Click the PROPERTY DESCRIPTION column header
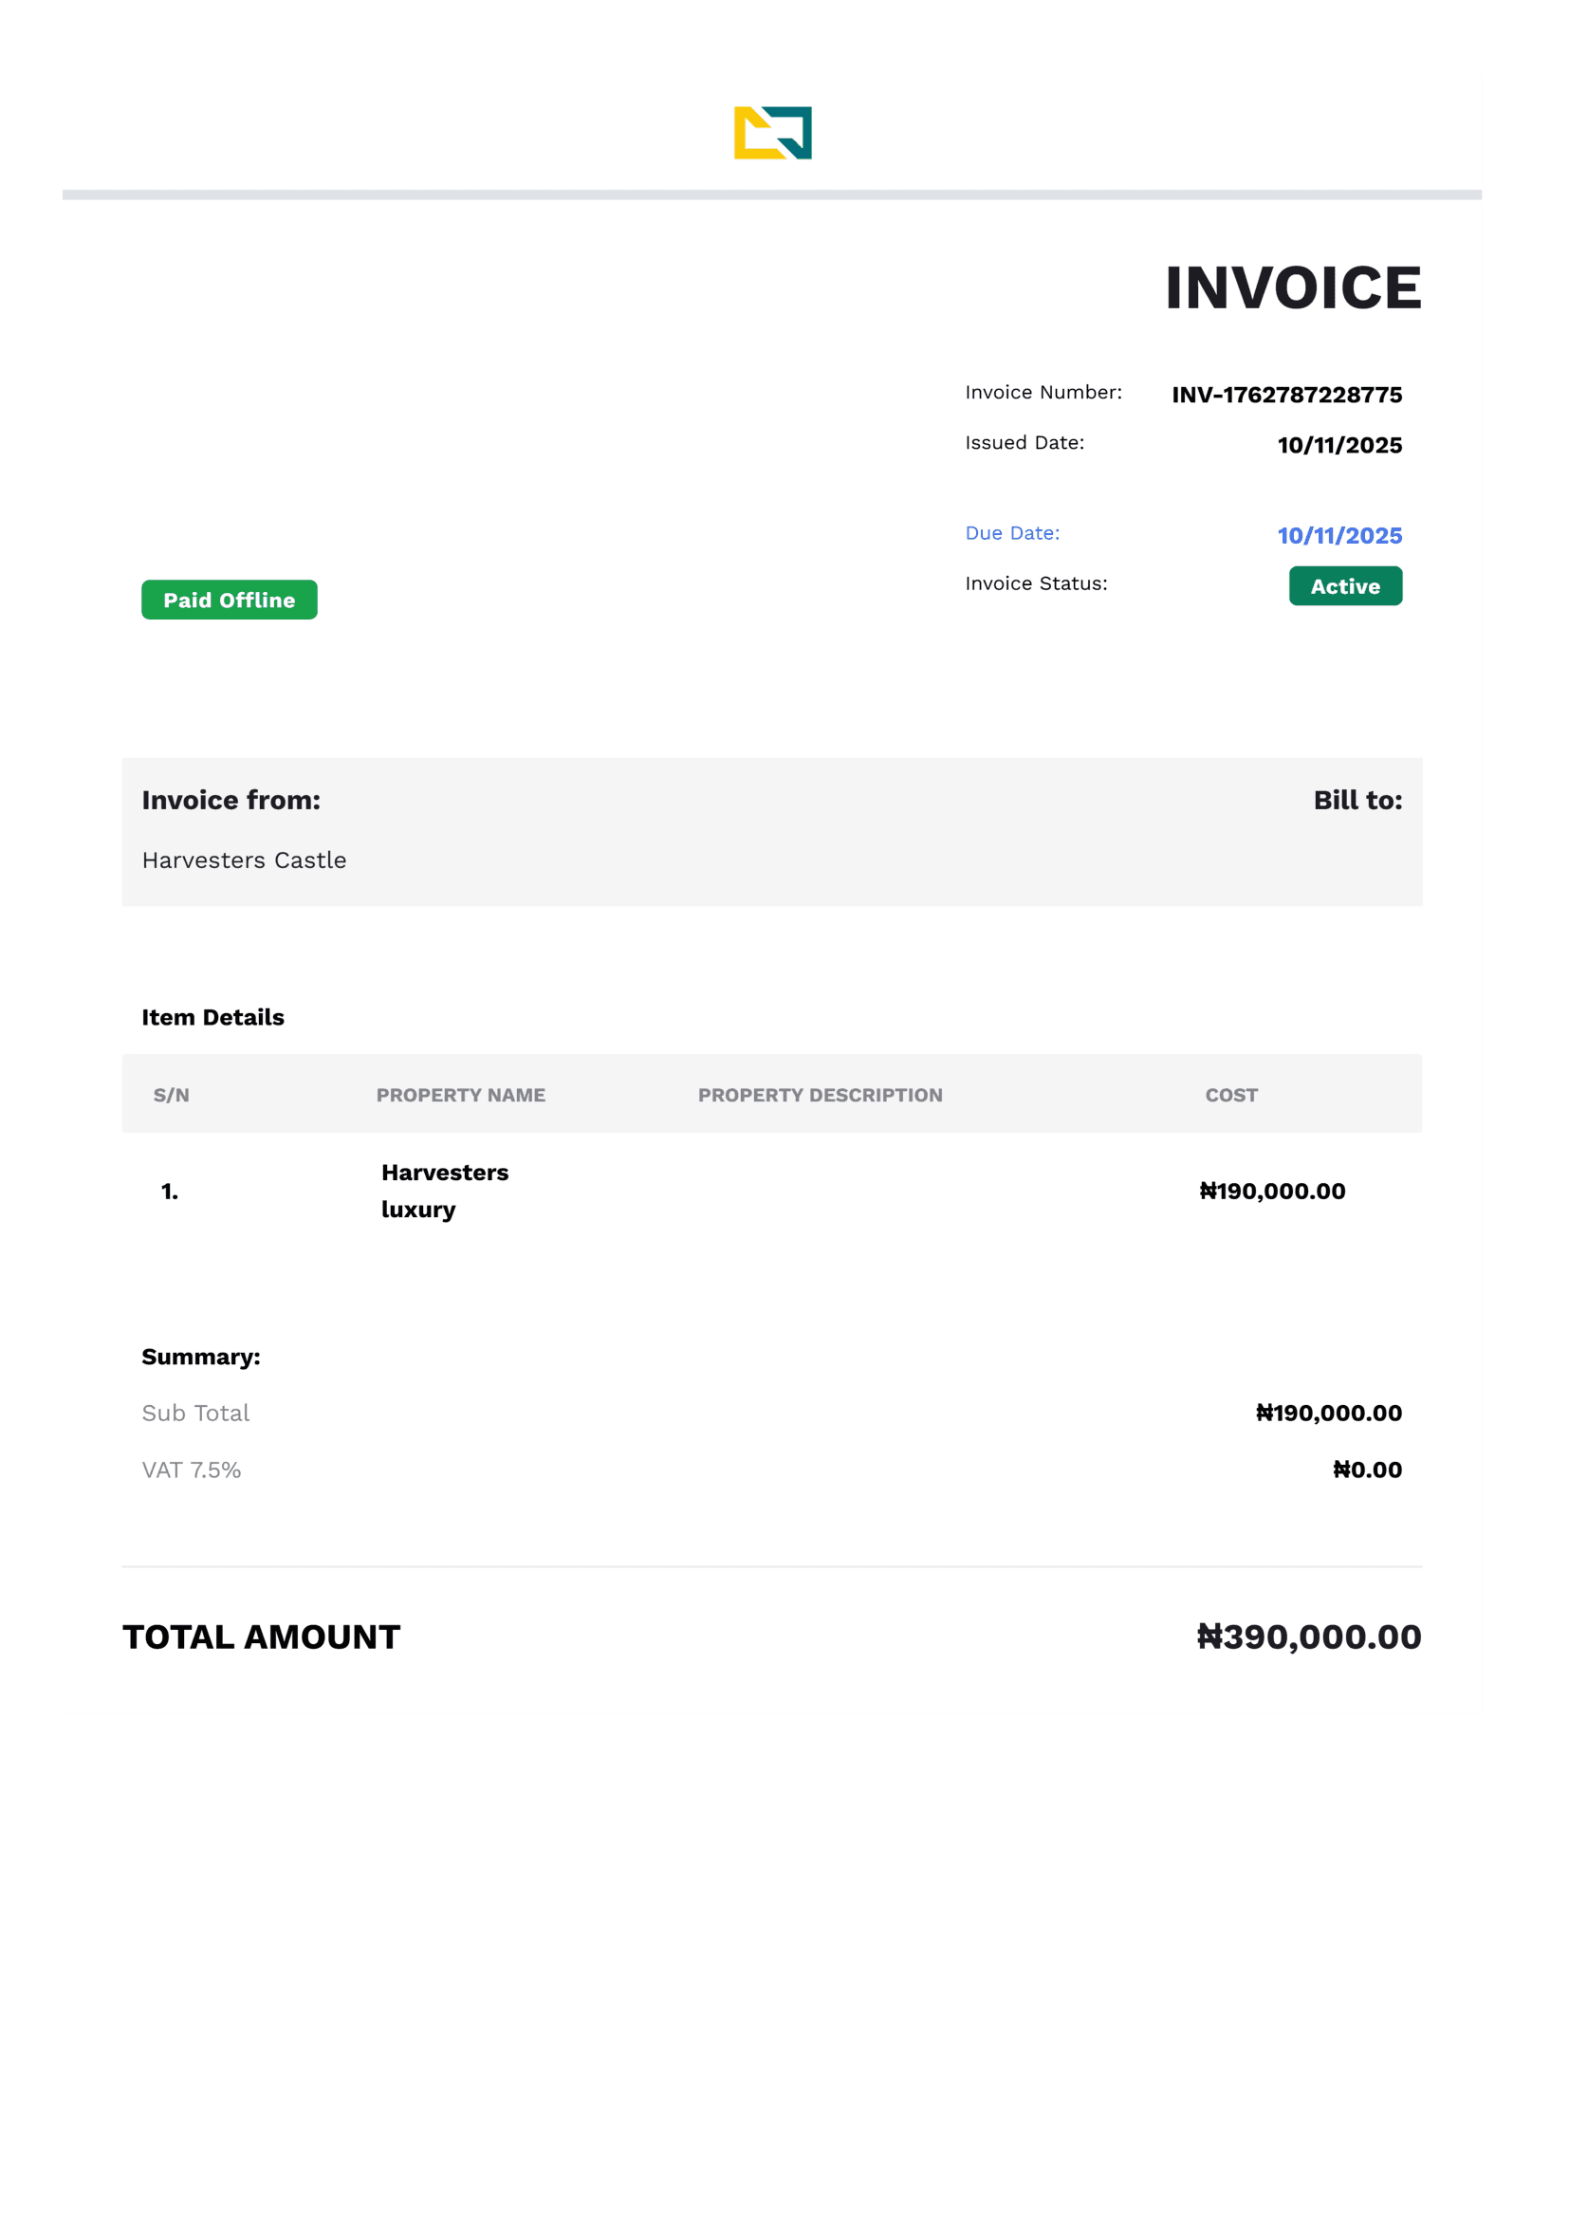The width and height of the screenshot is (1569, 2219). tap(821, 1095)
